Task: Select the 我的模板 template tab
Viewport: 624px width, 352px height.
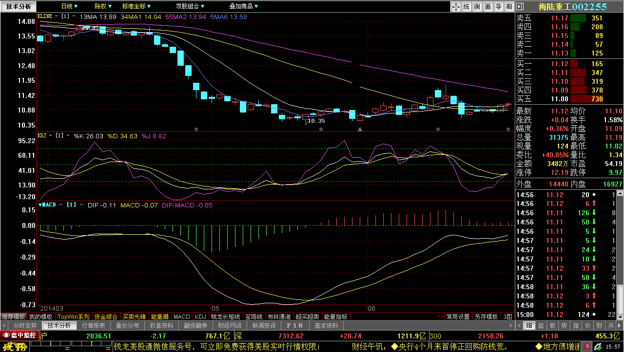Action: [x=40, y=316]
